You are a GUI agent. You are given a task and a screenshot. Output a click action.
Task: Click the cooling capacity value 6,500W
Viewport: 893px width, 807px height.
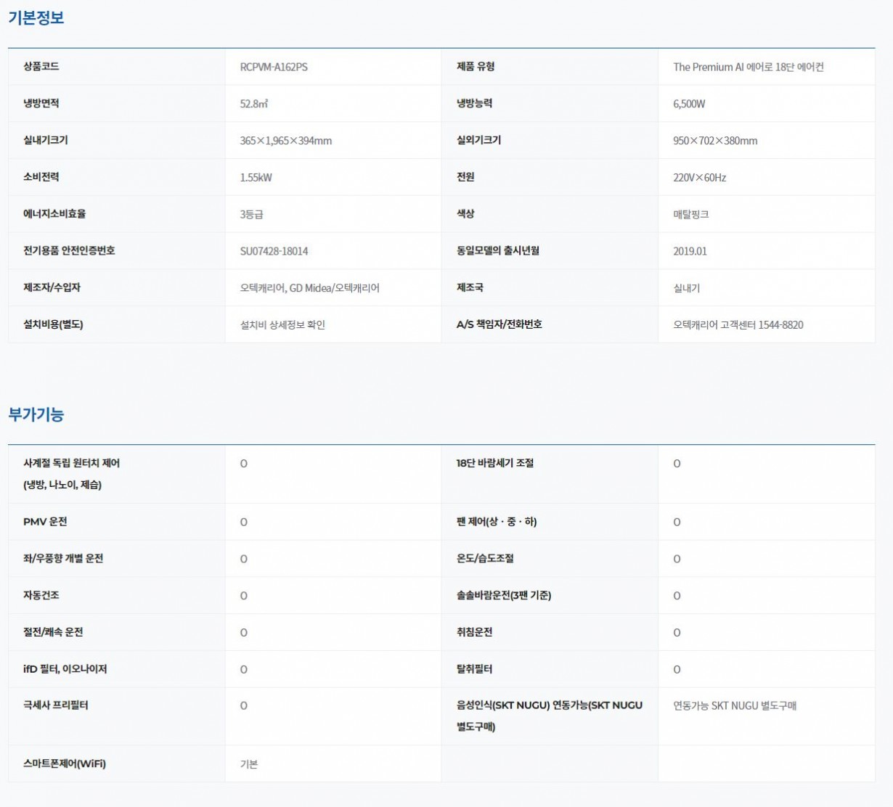pyautogui.click(x=689, y=104)
